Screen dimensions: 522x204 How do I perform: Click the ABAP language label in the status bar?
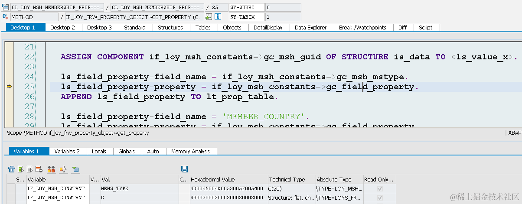point(514,133)
